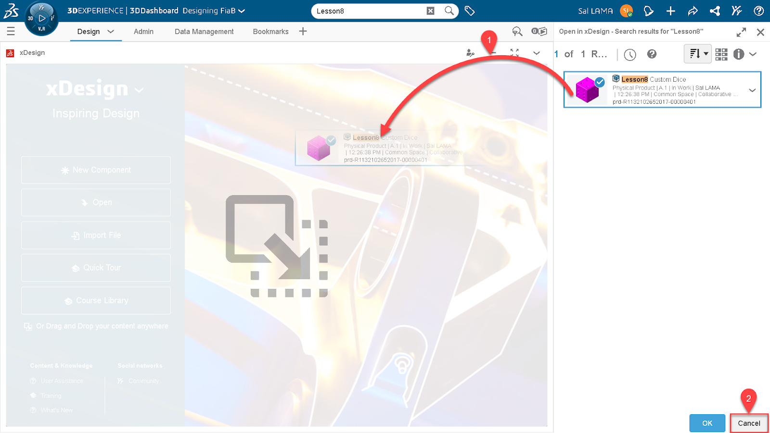Expand Lesson8 result details chevron

pos(752,90)
